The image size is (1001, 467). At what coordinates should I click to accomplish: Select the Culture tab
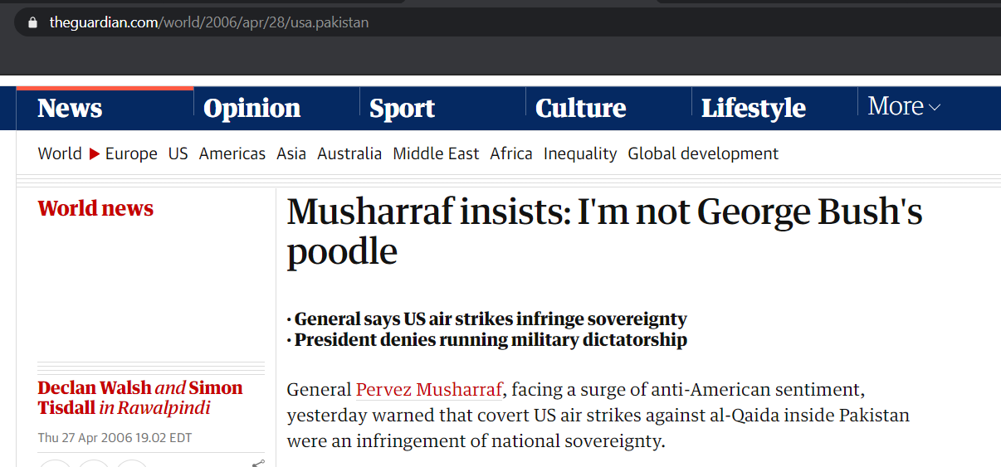(x=580, y=108)
